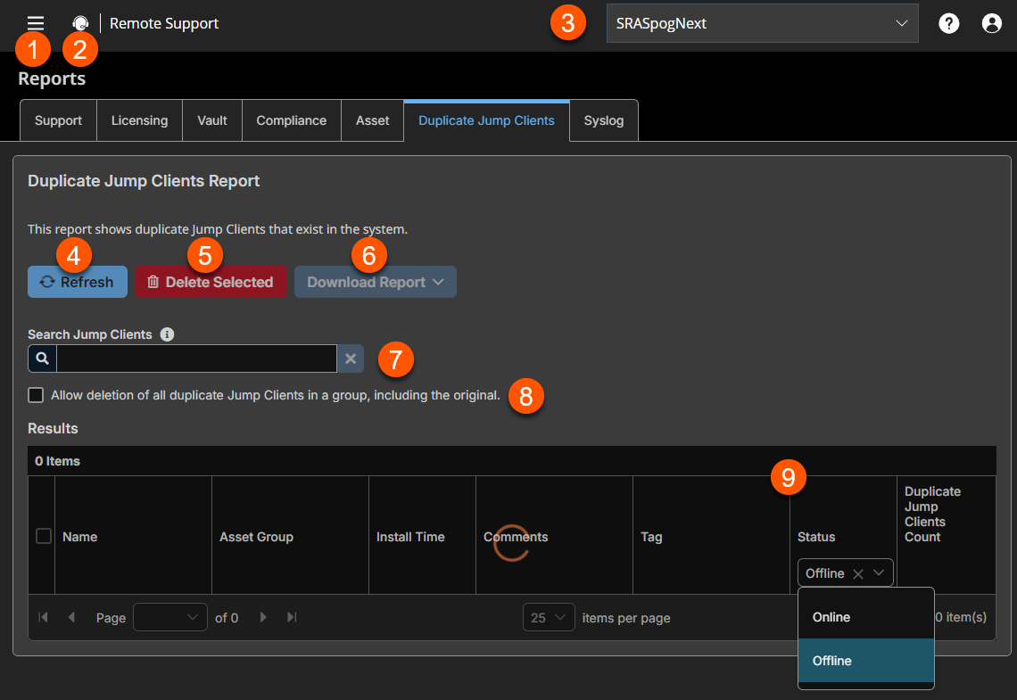Image resolution: width=1017 pixels, height=700 pixels.
Task: Go to last page of results
Action: coord(292,617)
